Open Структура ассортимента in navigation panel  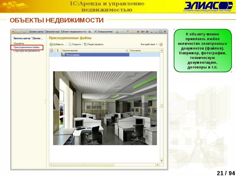27,51
